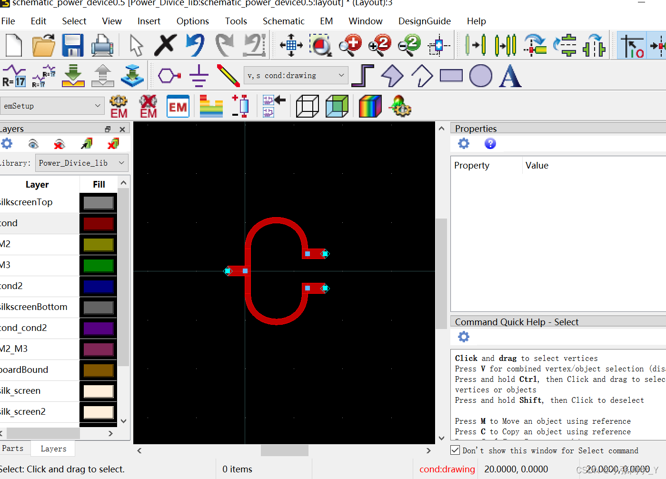Open a design with the folder icon
The width and height of the screenshot is (666, 479).
tap(43, 45)
